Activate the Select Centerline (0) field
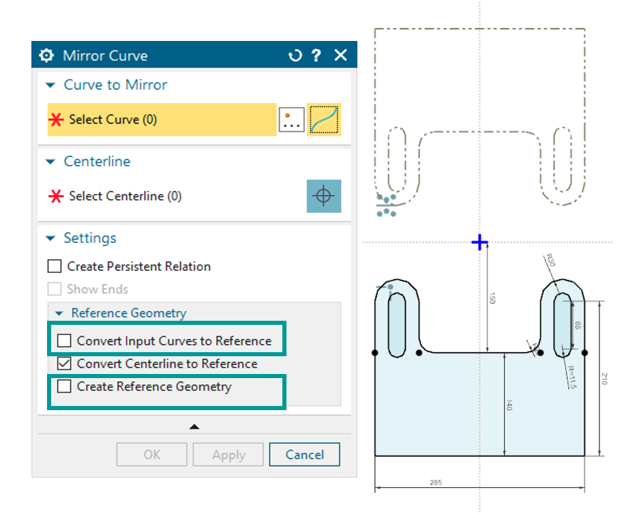The width and height of the screenshot is (637, 518). click(125, 196)
